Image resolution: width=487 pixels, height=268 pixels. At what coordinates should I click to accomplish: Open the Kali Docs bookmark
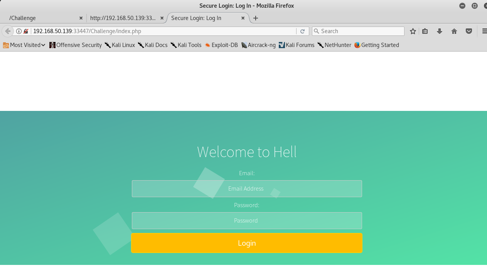coord(153,45)
